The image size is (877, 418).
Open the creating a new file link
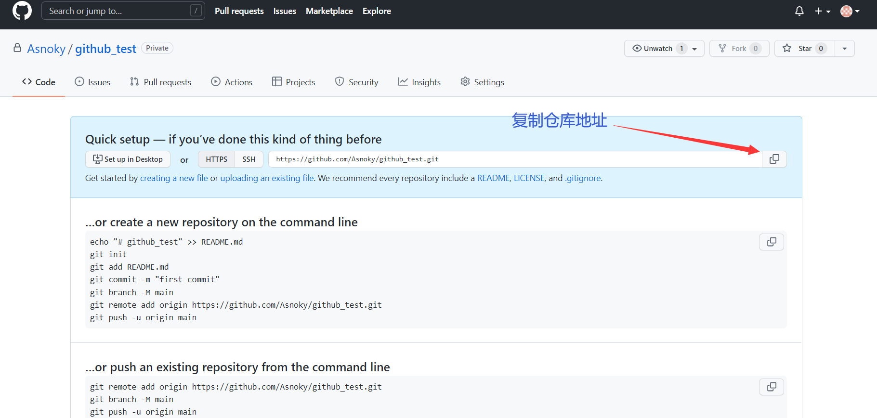coord(174,178)
